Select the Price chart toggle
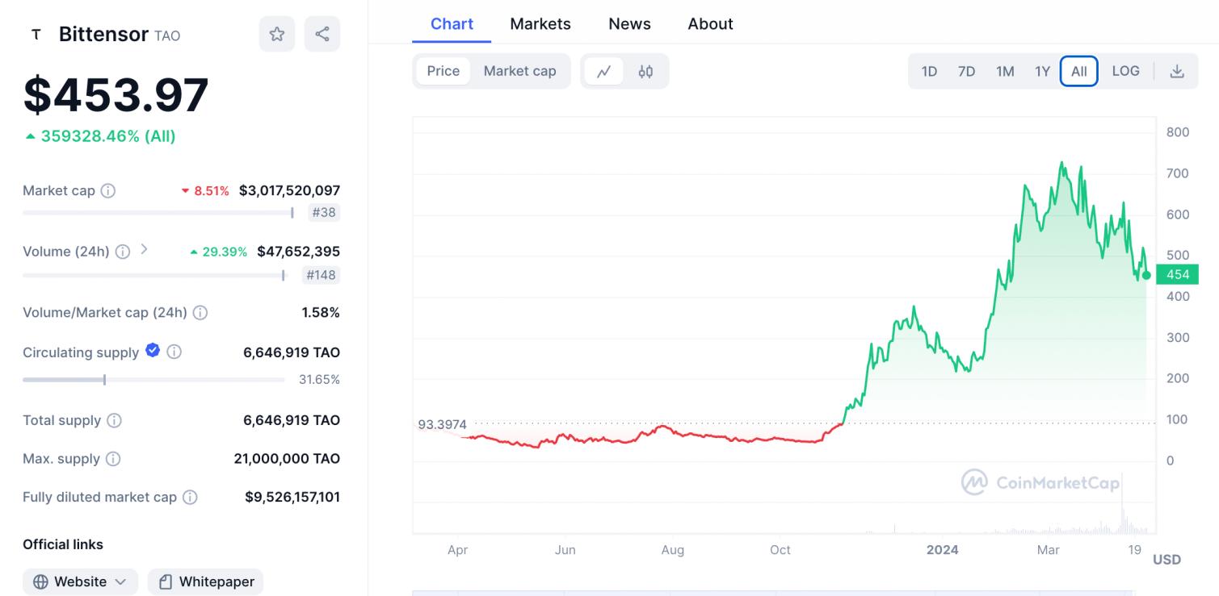 443,71
